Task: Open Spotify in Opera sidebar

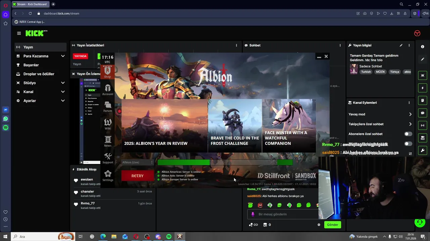Action: [x=5, y=128]
